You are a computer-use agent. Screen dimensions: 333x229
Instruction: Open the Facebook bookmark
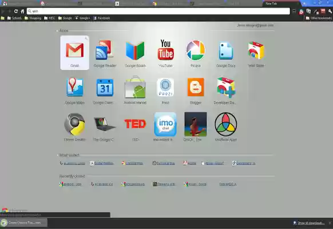point(101,18)
